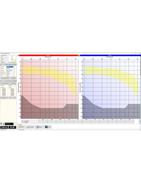Click the Type Réponse black display box
Image resolution: width=141 pixels, height=183 pixels.
[x=9, y=124]
